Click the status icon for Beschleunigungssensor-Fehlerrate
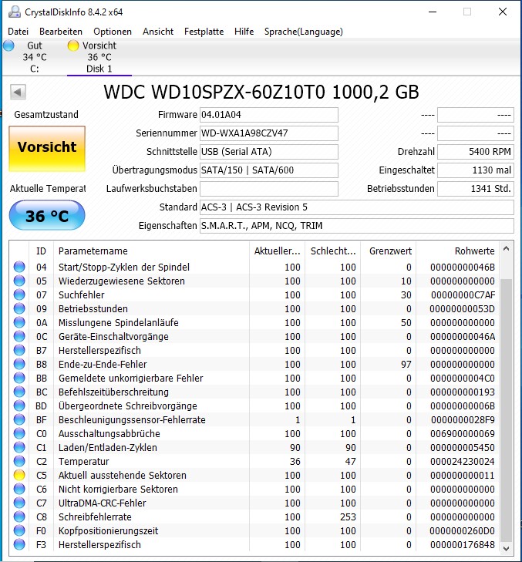Viewport: 522px width, 562px height. [19, 419]
